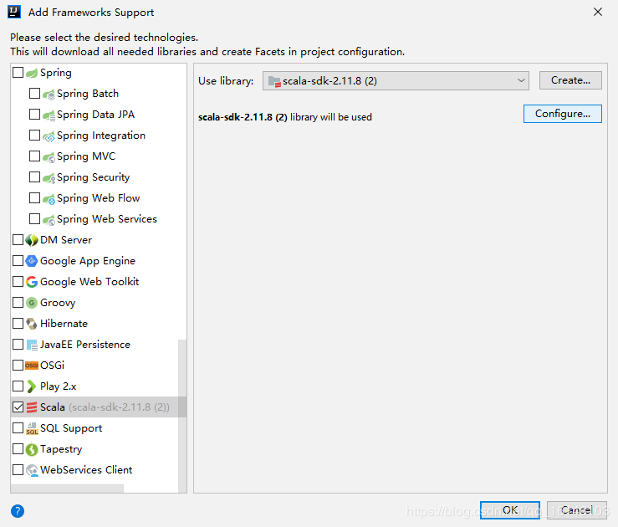Check the Spring MVC checkbox
The image size is (618, 527).
34,156
